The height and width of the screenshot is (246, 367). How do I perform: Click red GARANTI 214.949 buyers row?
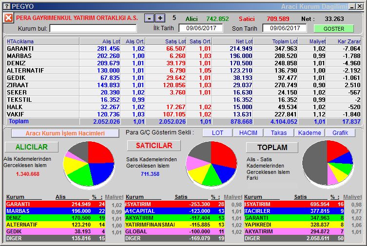click(x=56, y=204)
